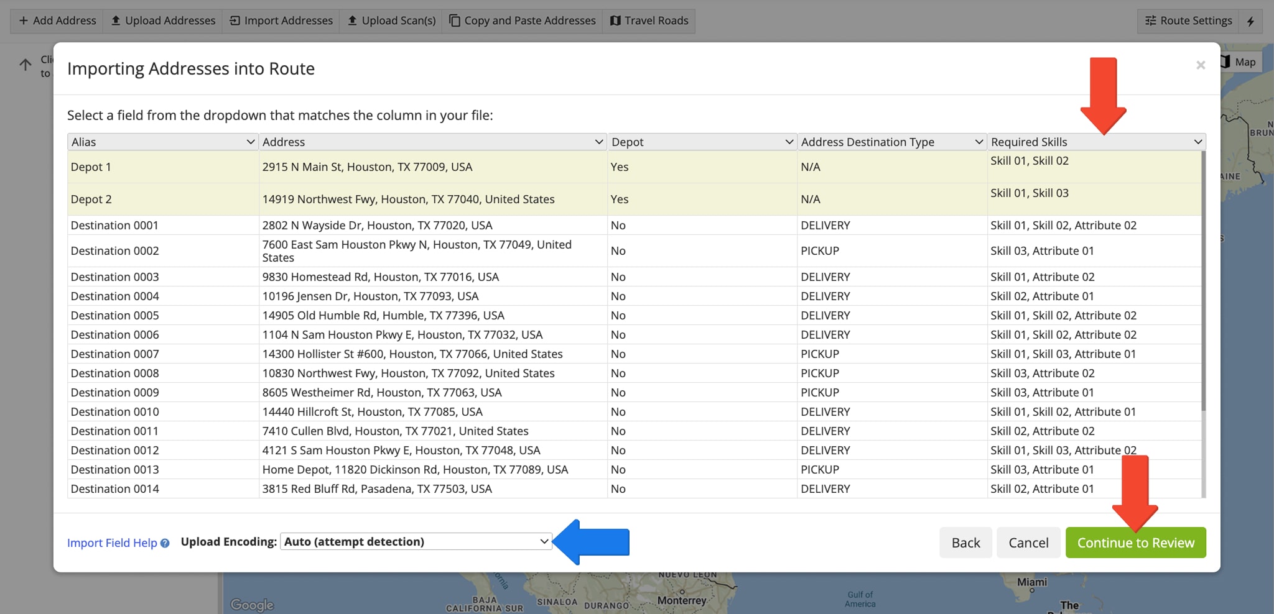Viewport: 1274px width, 614px height.
Task: Select the Add Address toolbar item
Action: (57, 21)
